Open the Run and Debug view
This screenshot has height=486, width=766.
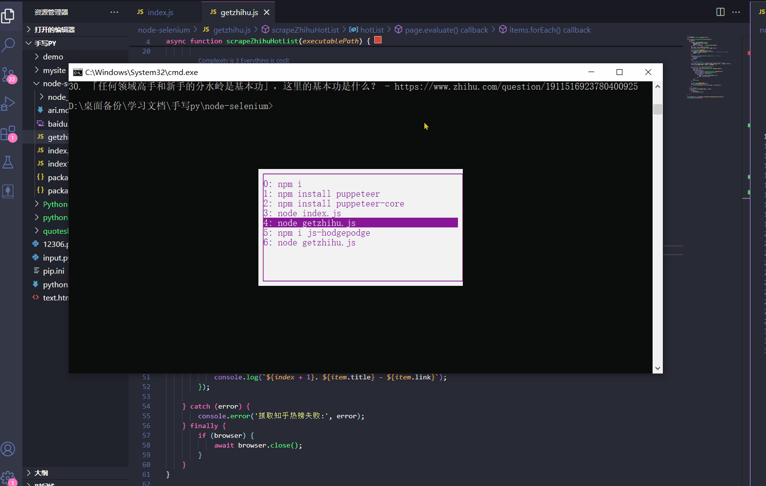coord(8,104)
